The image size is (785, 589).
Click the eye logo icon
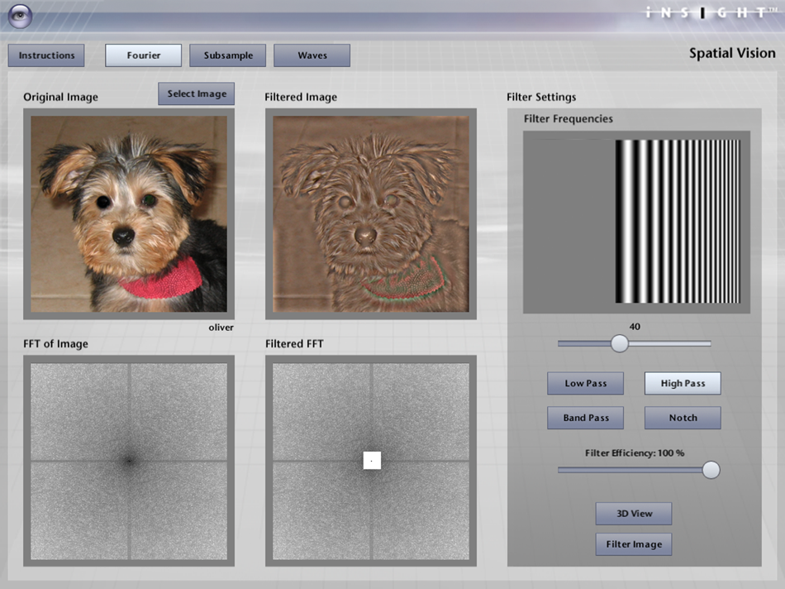(x=21, y=16)
